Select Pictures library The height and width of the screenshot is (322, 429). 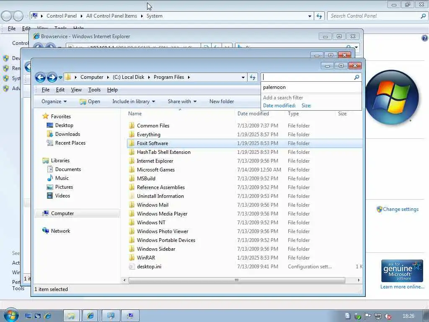[x=64, y=187]
